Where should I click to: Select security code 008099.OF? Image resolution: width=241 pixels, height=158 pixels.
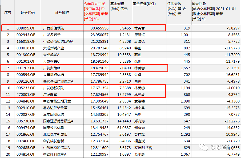(26, 28)
